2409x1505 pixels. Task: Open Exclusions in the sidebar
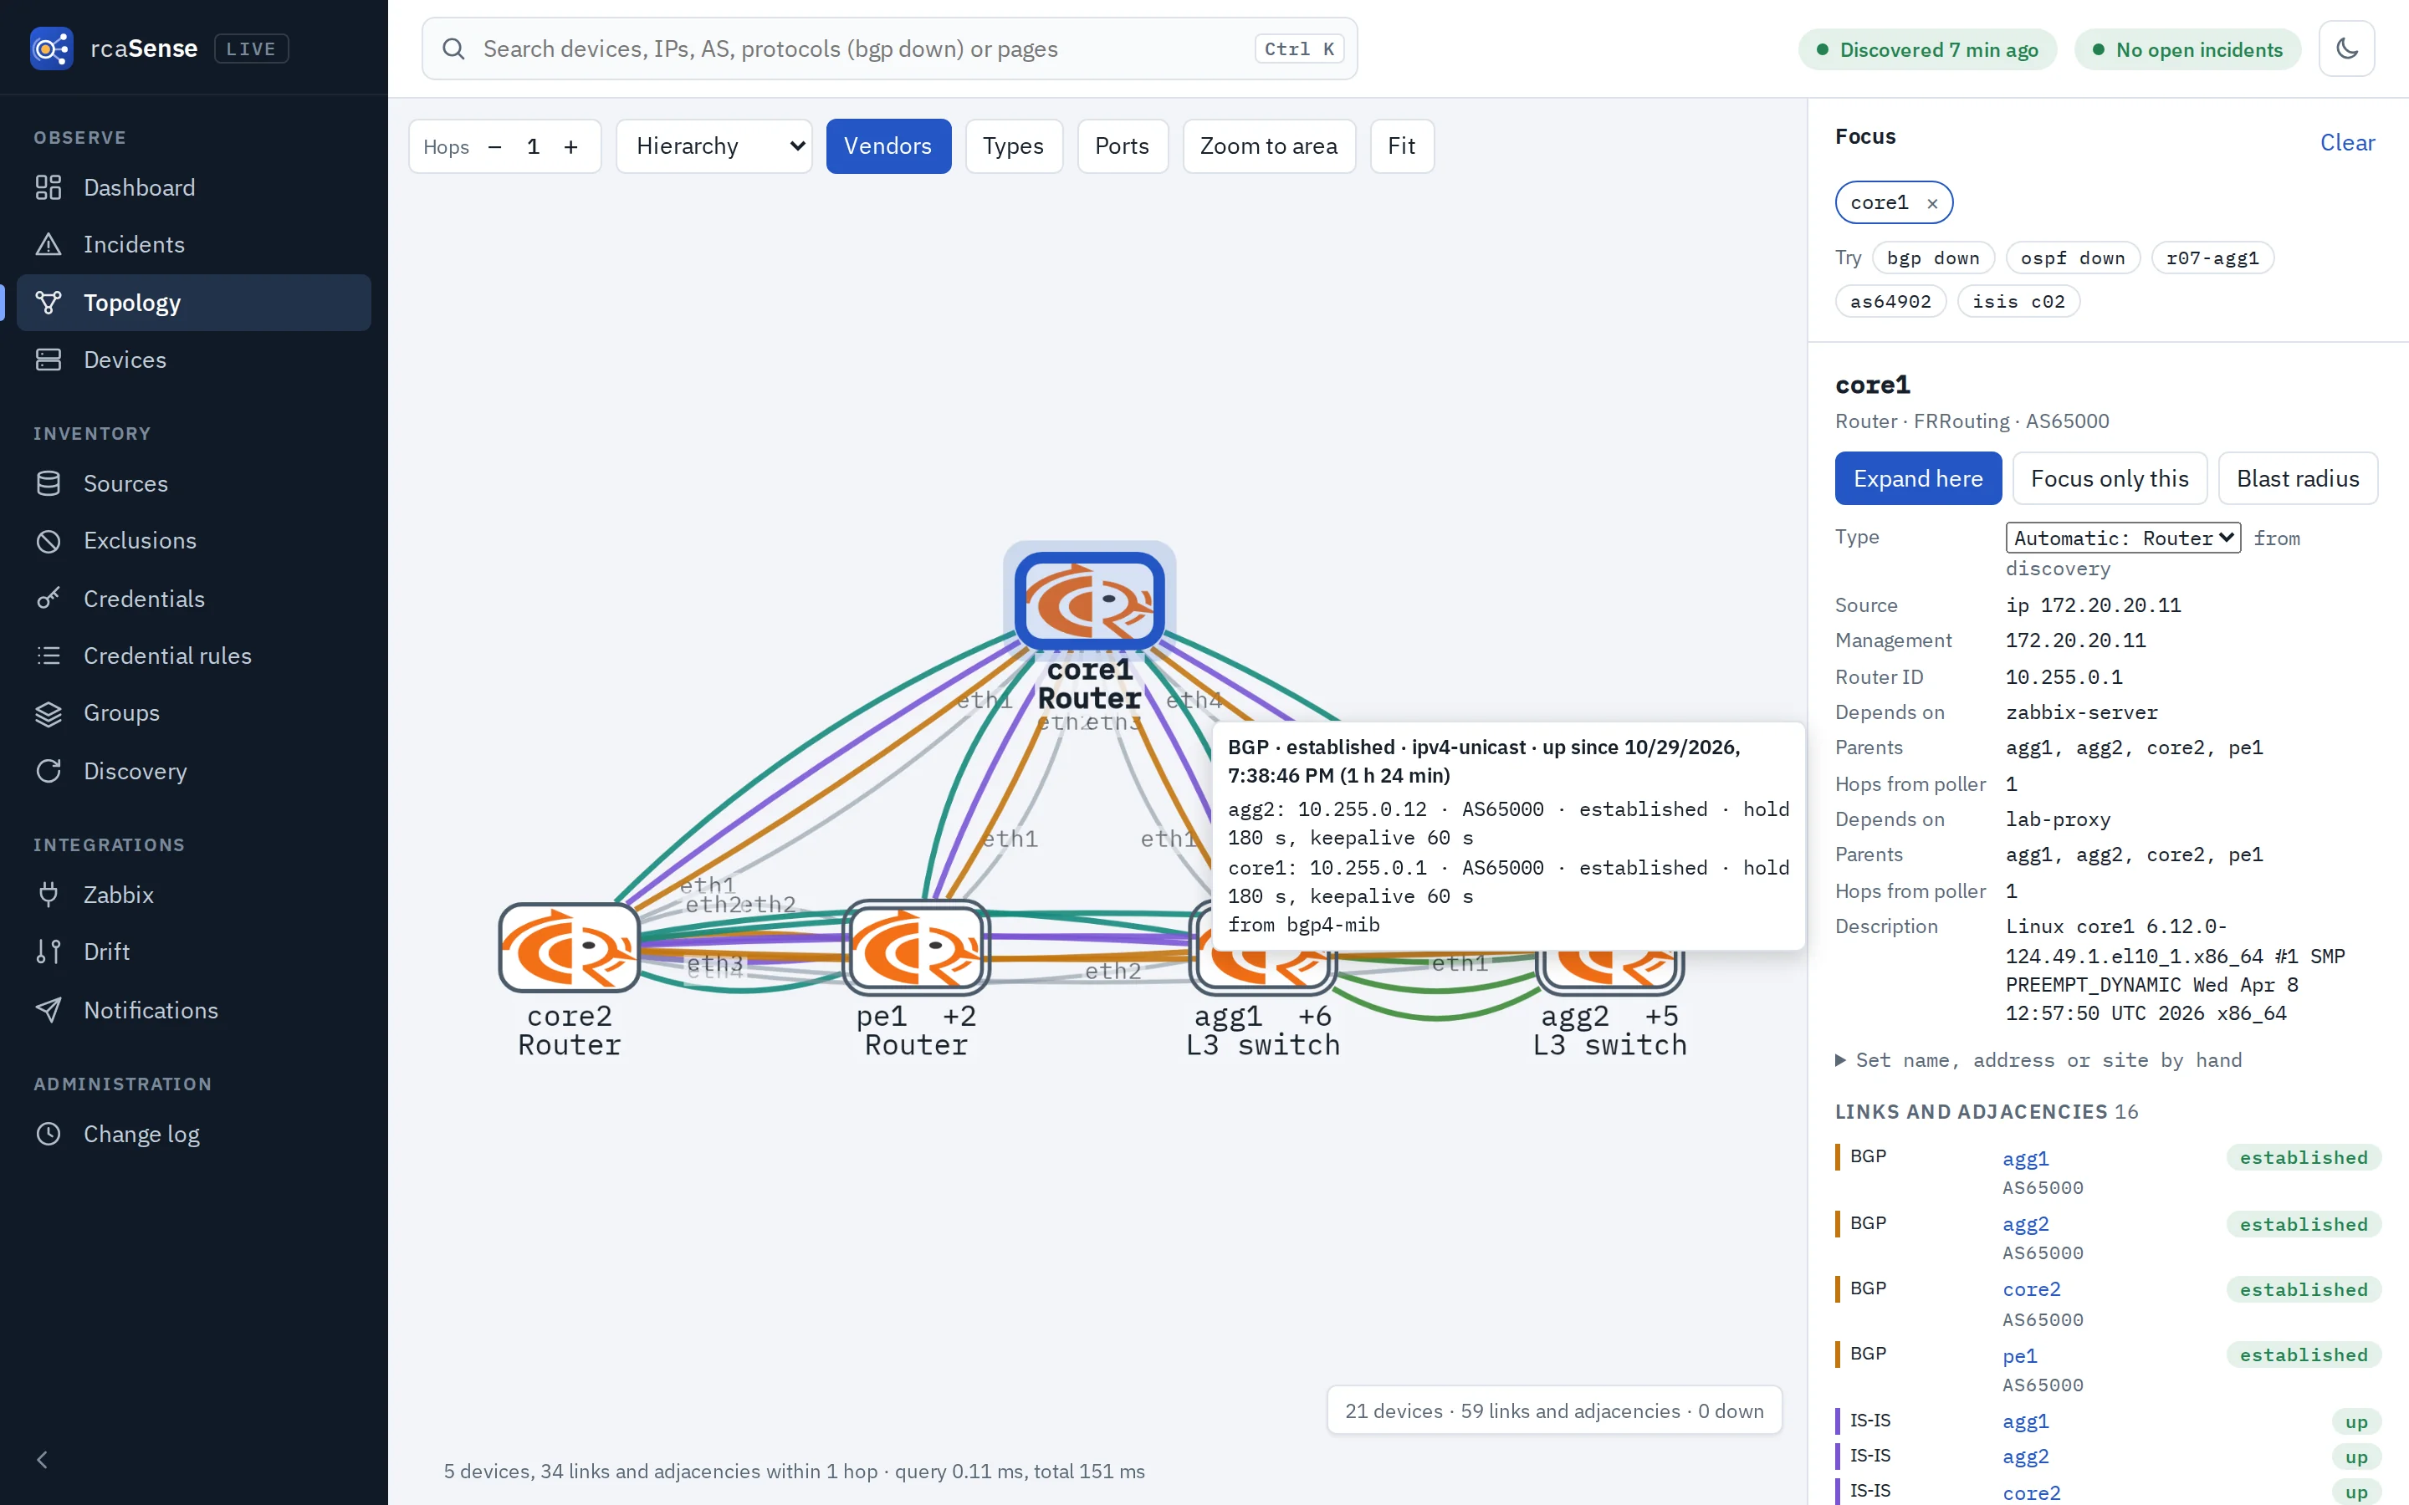click(194, 540)
